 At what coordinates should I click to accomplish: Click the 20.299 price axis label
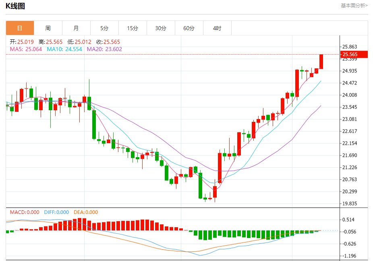coord(350,191)
